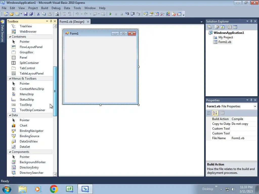Viewport: 259px width, 194px height.
Task: Click the Cut toolbar icon
Action: click(x=38, y=14)
